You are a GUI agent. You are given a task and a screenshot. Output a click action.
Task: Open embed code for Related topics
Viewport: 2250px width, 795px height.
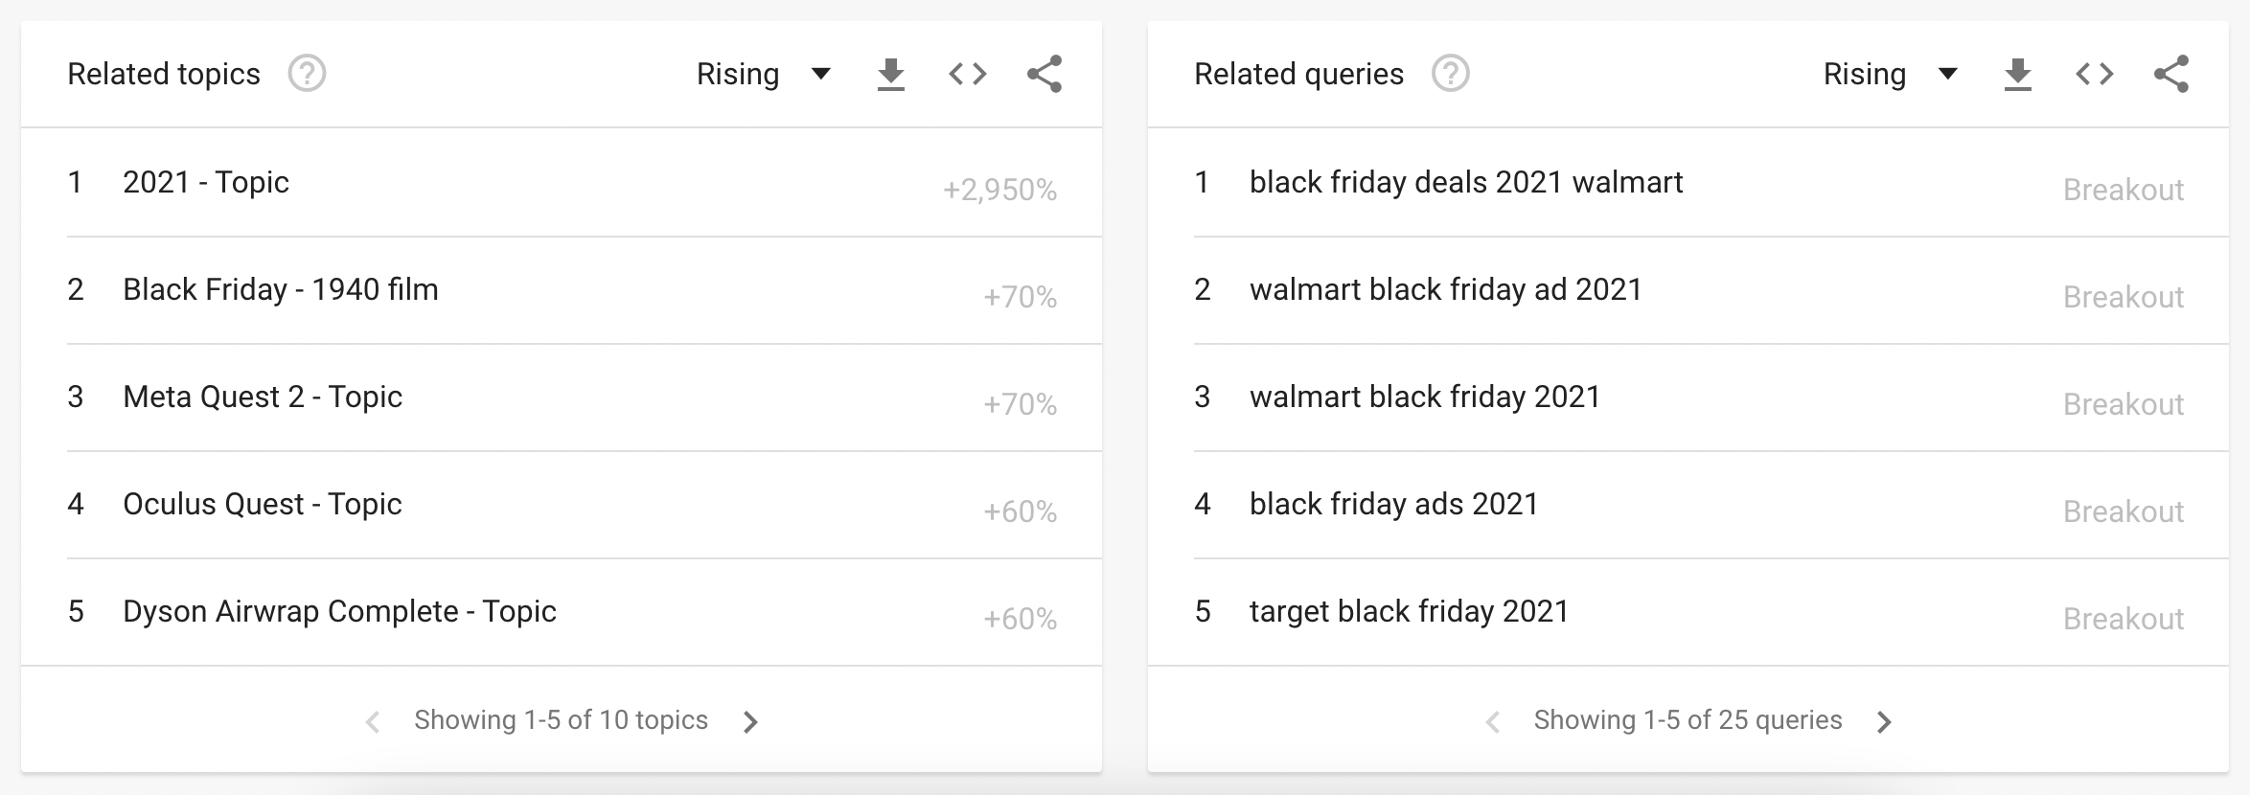[968, 74]
